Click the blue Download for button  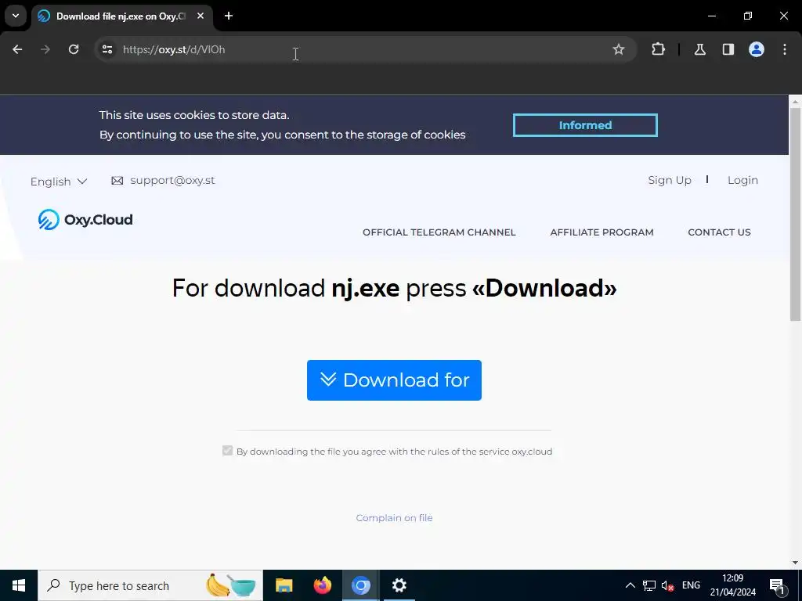[394, 380]
